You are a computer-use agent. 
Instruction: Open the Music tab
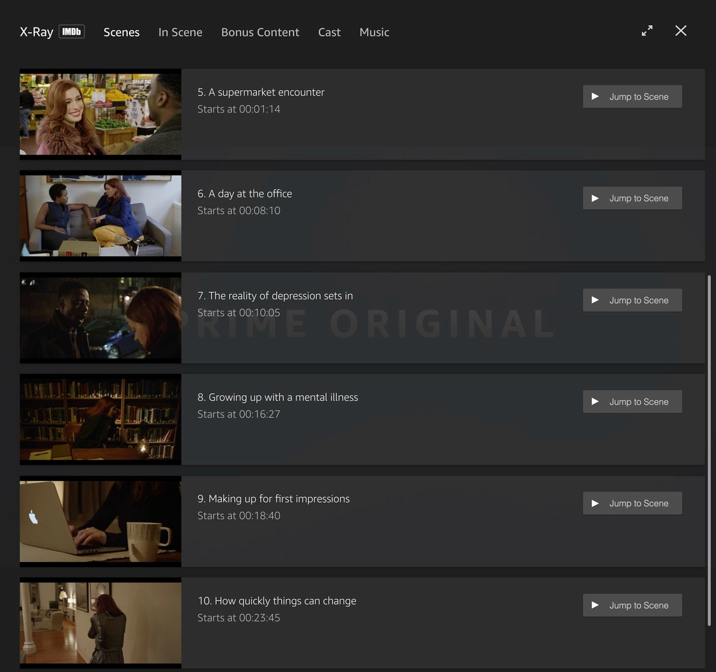(x=374, y=32)
